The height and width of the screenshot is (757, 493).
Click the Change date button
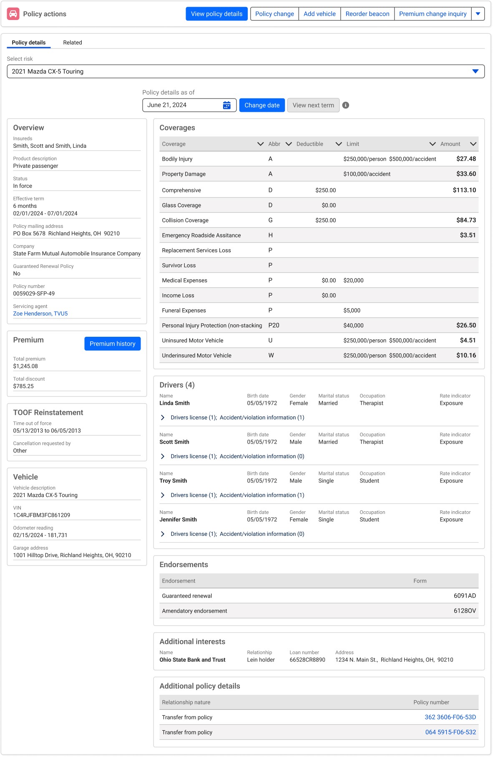click(x=262, y=105)
